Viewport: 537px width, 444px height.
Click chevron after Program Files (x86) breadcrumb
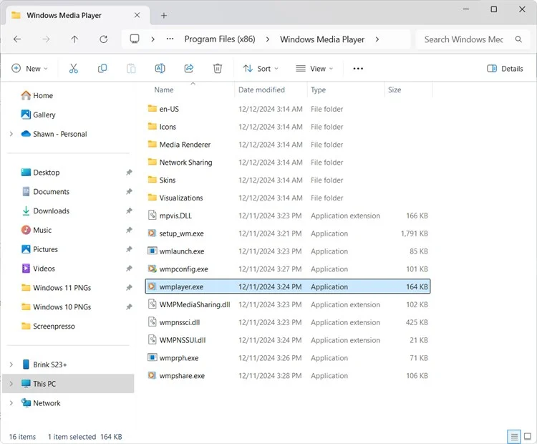[x=268, y=39]
